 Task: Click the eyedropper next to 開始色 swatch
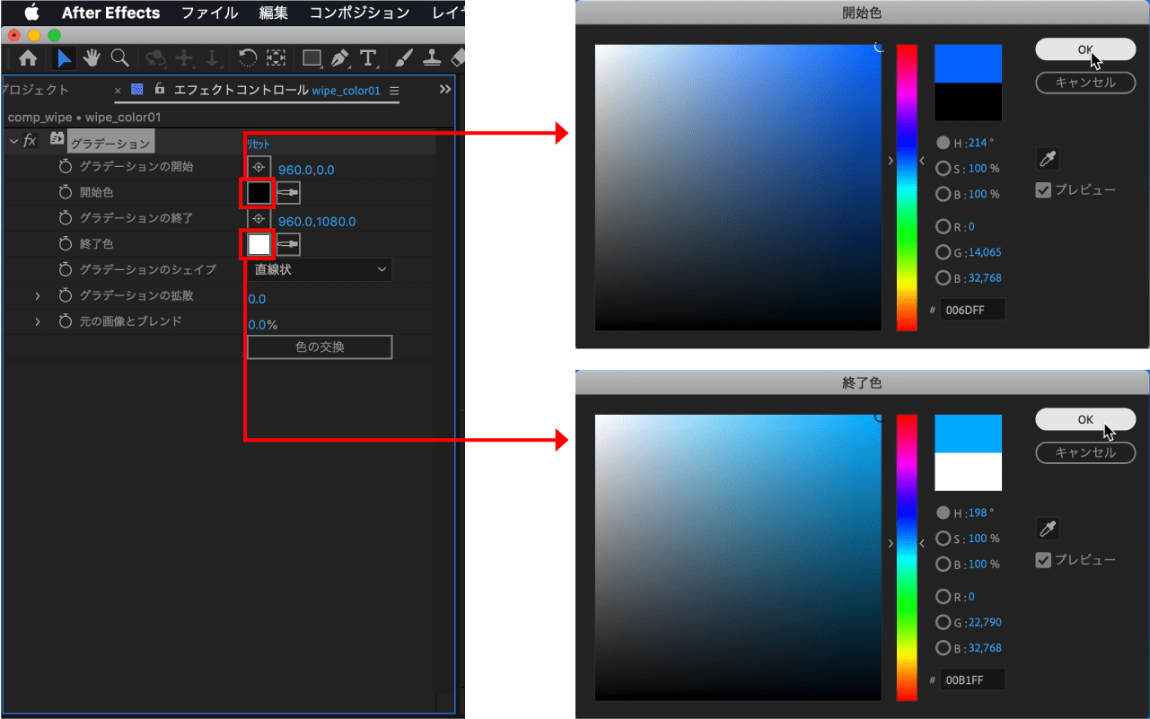tap(288, 193)
